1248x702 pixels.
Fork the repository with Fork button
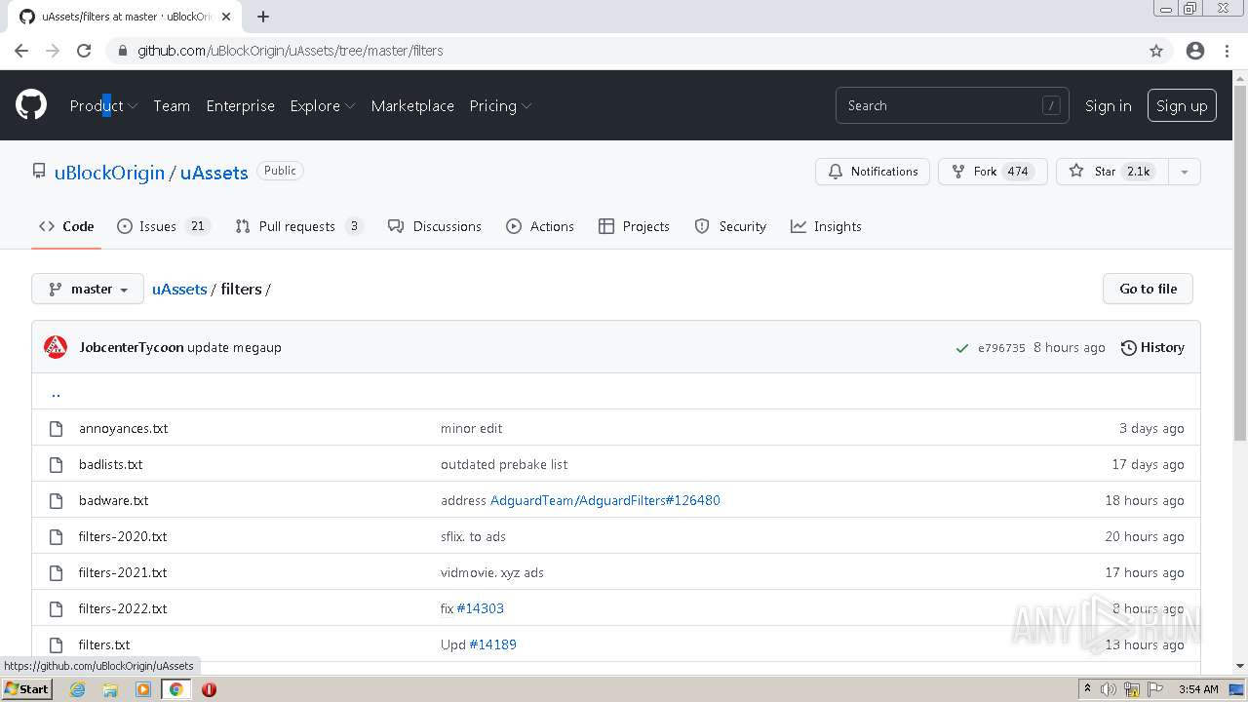coord(993,172)
